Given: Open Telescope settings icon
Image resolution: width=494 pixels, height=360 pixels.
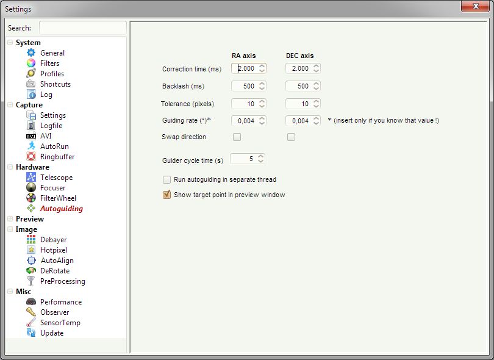Looking at the screenshot, I should click(31, 177).
